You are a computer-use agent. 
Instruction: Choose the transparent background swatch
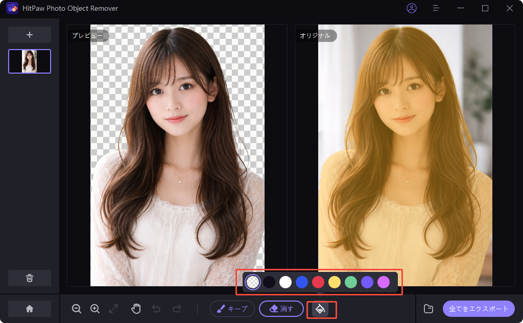click(253, 282)
